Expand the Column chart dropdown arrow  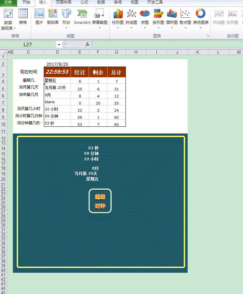coord(118,28)
